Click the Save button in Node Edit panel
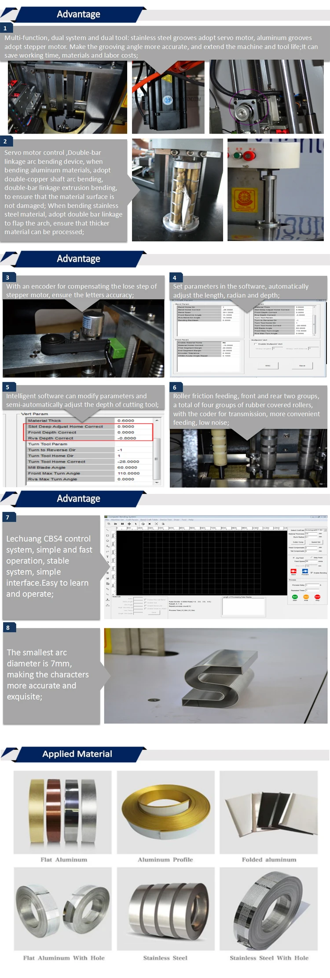 154,612
